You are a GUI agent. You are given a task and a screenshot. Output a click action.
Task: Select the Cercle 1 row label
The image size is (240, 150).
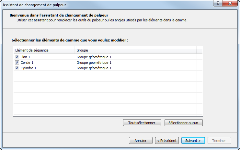click(27, 63)
